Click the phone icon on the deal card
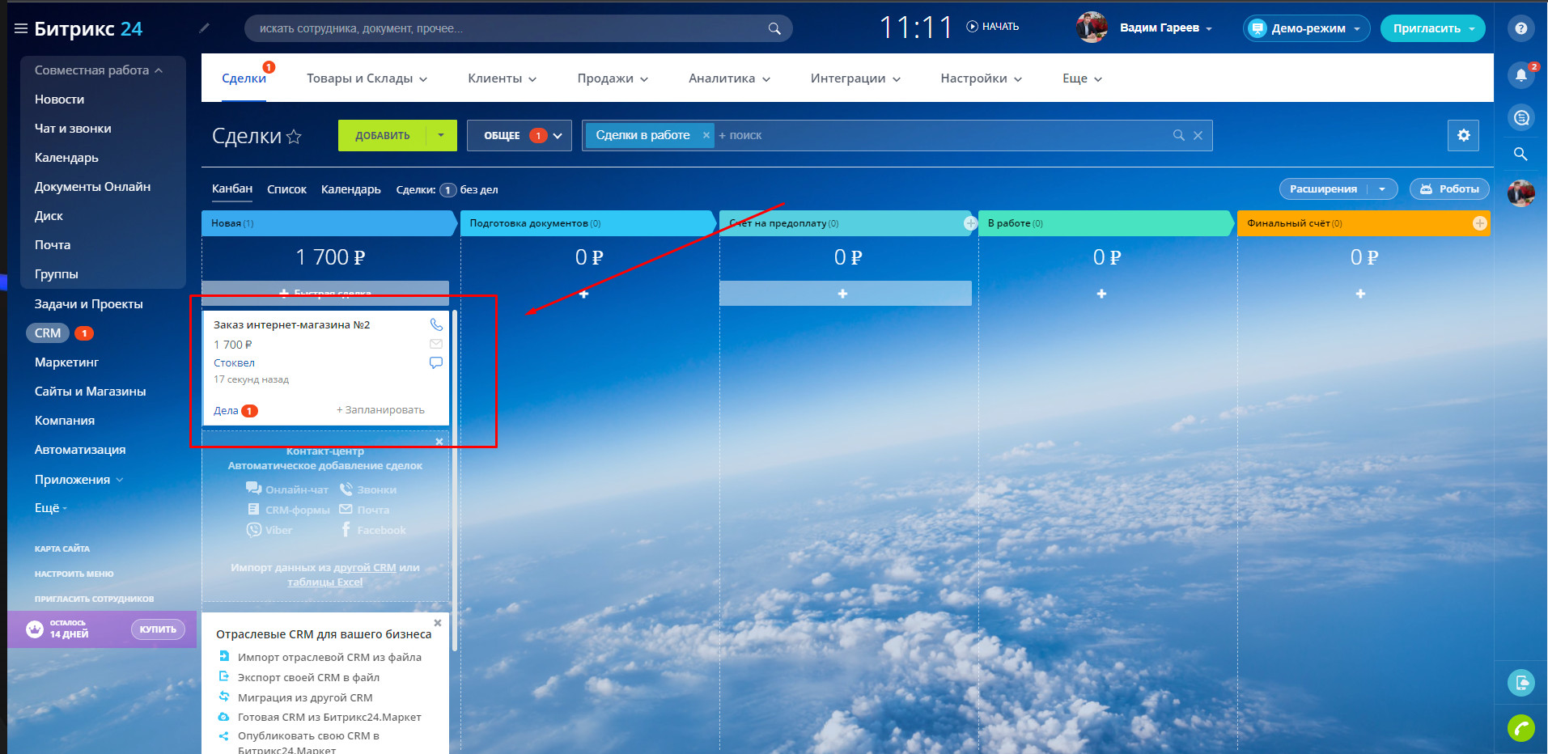Screen dimensions: 1548x754 (436, 324)
